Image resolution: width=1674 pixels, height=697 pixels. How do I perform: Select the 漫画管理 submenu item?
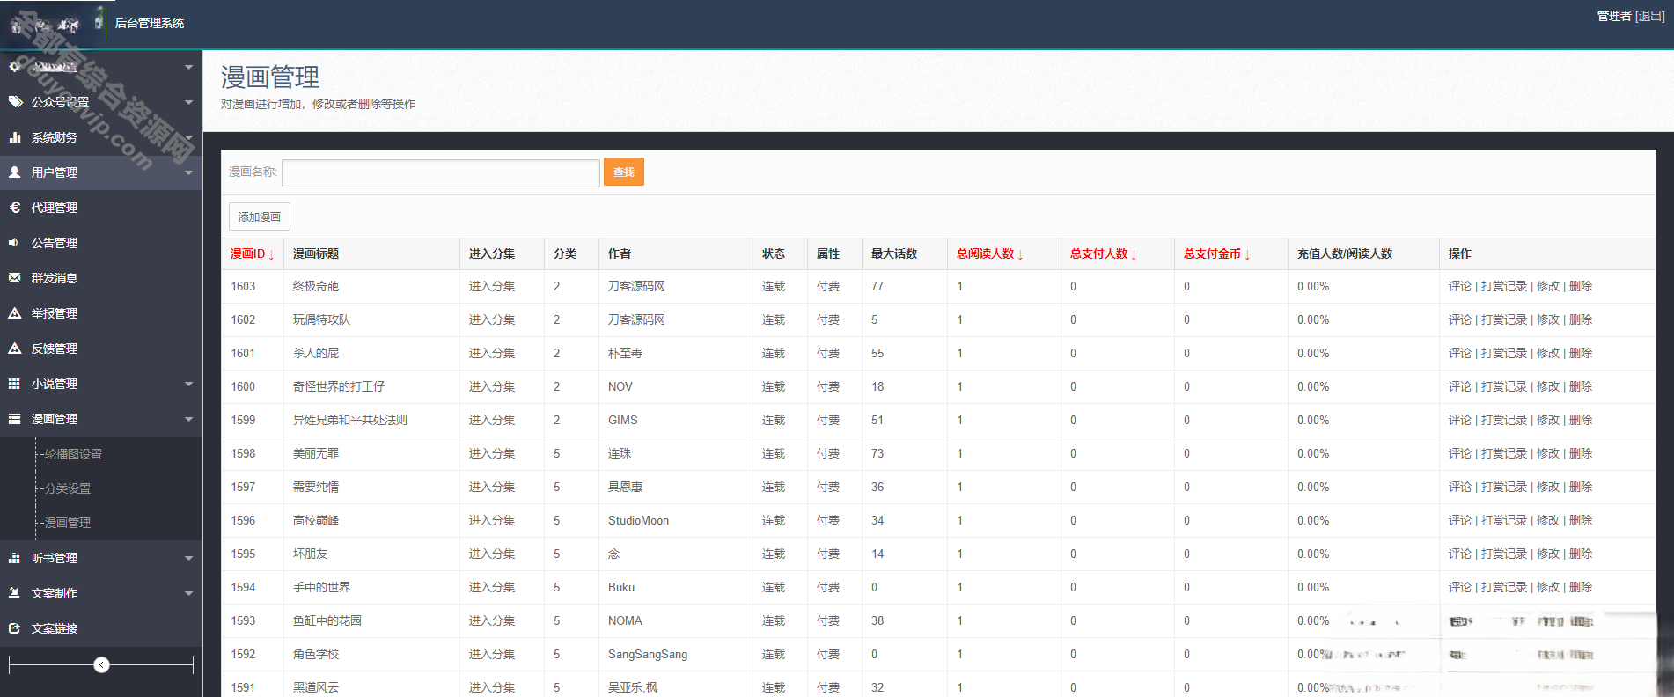click(68, 523)
